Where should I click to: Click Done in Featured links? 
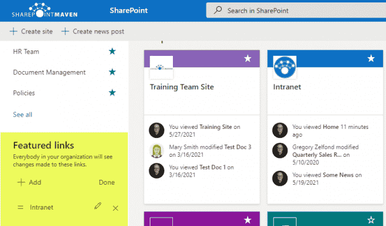click(107, 182)
